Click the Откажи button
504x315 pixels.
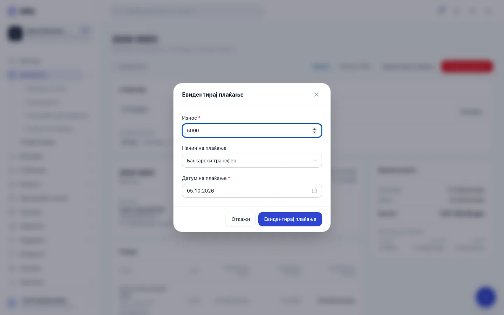pyautogui.click(x=241, y=219)
